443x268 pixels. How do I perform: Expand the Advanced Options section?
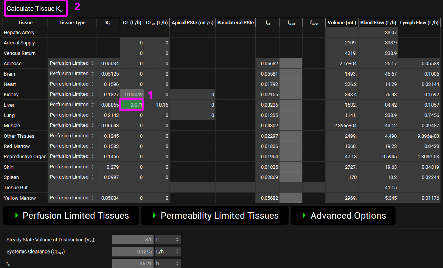pos(343,216)
